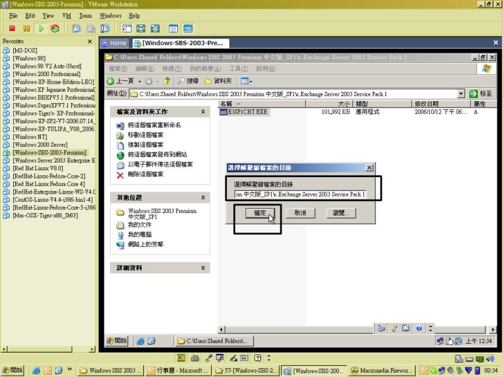Sort by the 名稱 column header

pyautogui.click(x=262, y=104)
